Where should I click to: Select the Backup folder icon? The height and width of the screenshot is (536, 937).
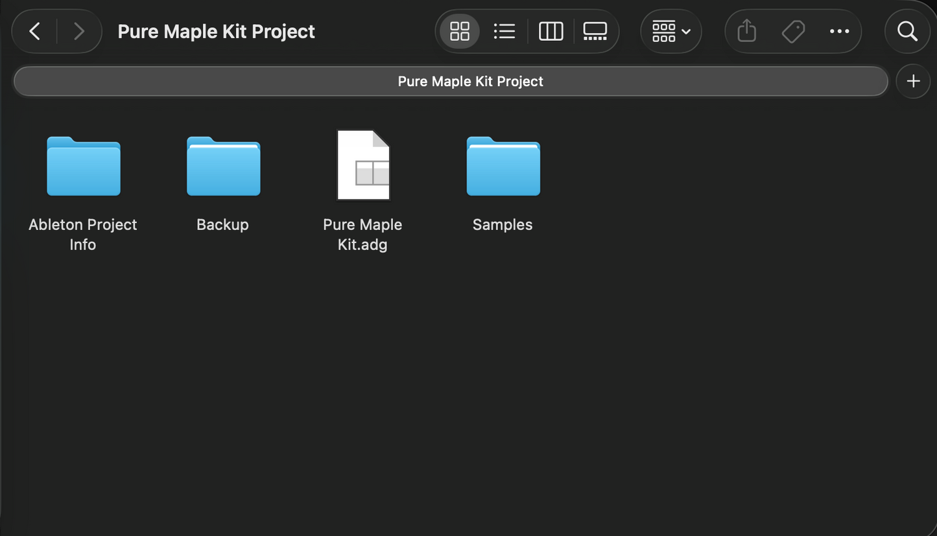(224, 166)
